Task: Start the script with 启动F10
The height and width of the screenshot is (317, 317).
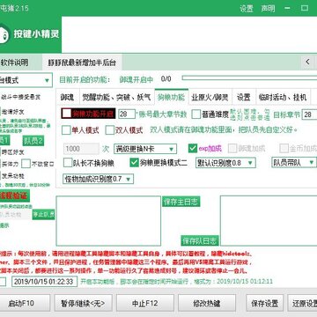Action: coord(24,303)
